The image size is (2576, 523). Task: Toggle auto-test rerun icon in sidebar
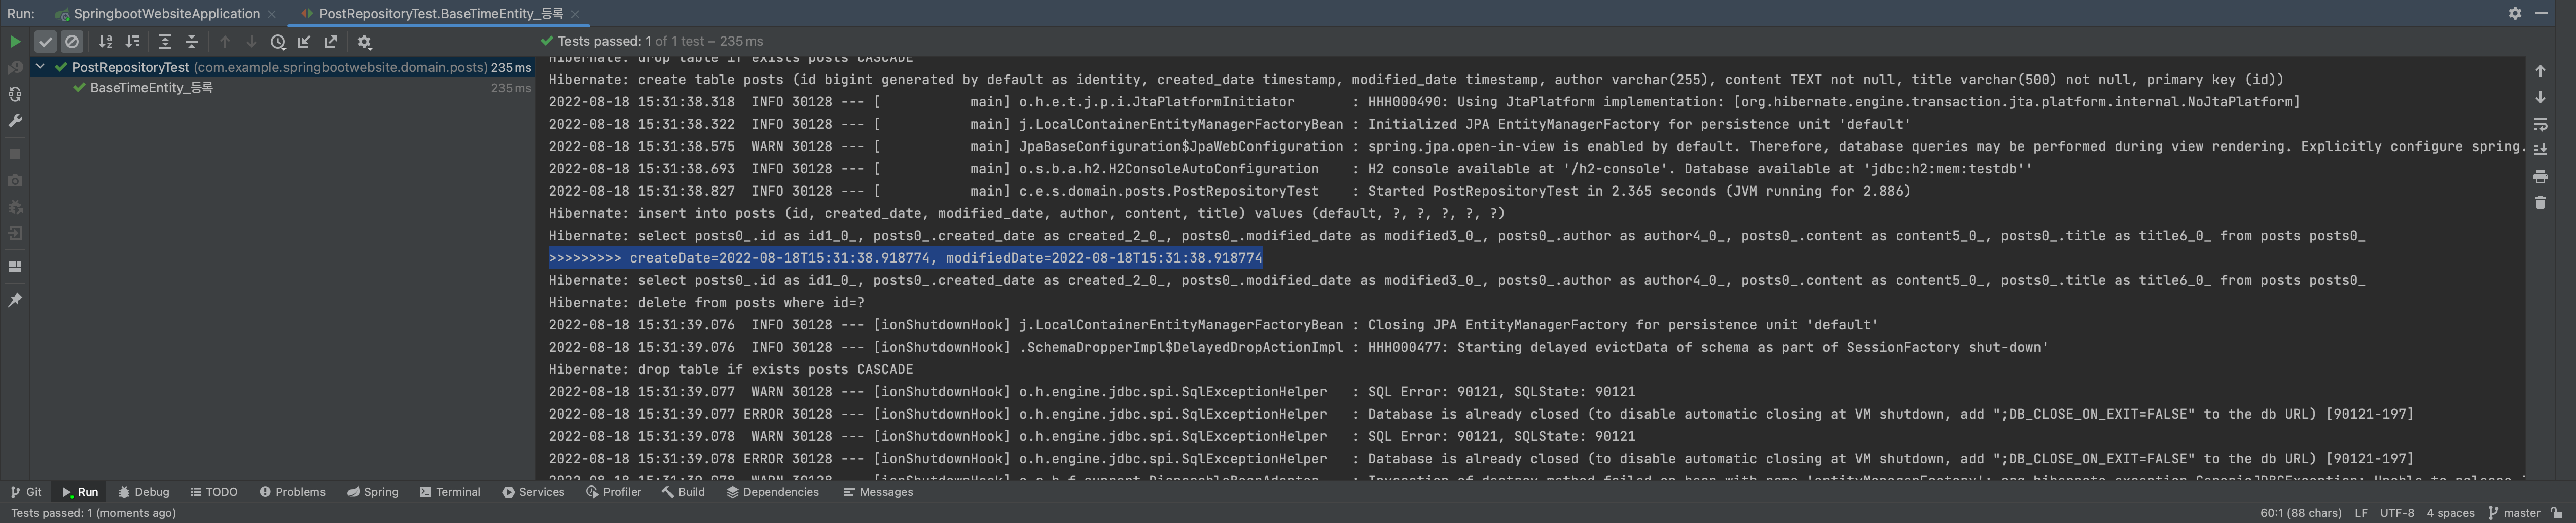[15, 94]
